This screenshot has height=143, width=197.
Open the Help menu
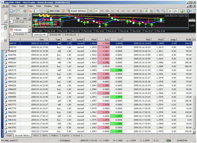[x=57, y=6]
